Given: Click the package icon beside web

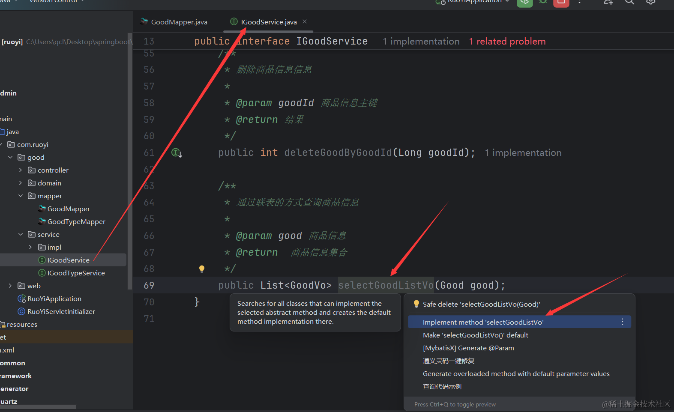Looking at the screenshot, I should click(x=21, y=286).
